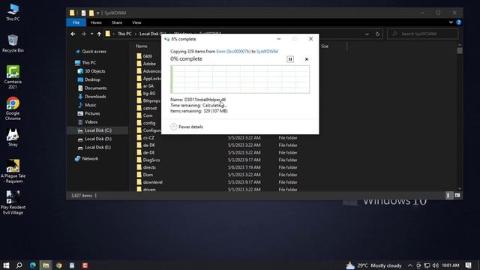The height and width of the screenshot is (270, 480).
Task: Open Music in navigation pane
Action: (87, 105)
